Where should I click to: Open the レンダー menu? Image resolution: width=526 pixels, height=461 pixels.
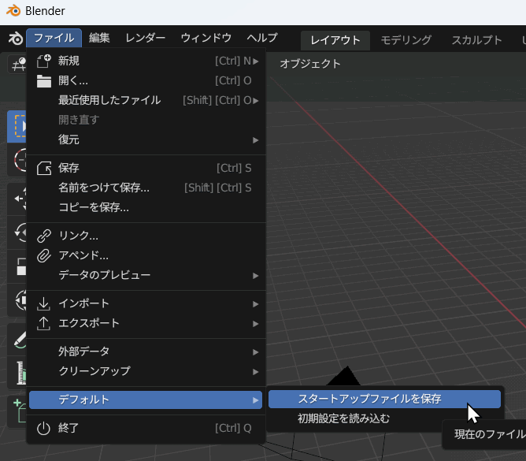tap(145, 38)
